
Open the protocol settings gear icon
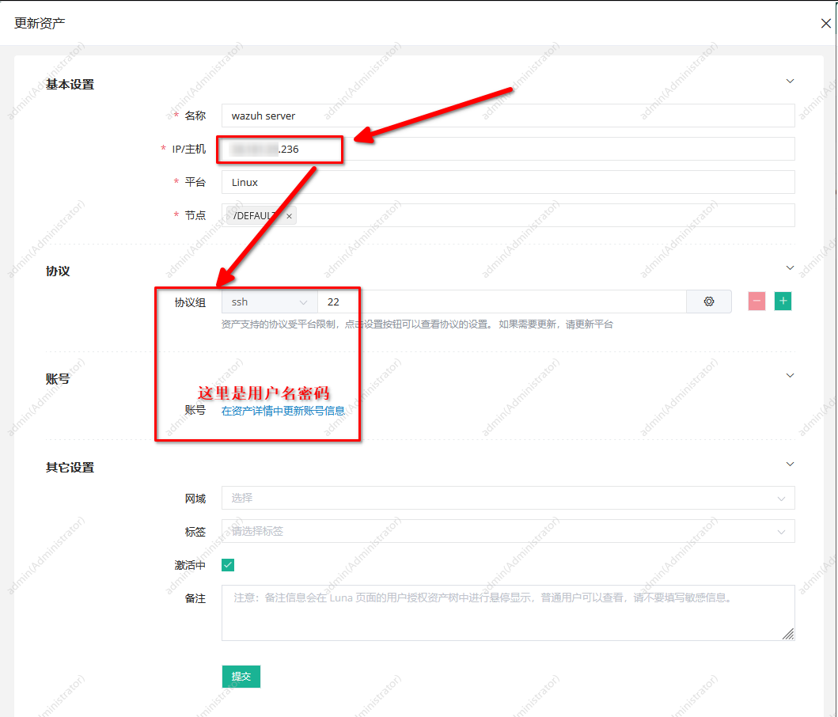709,302
